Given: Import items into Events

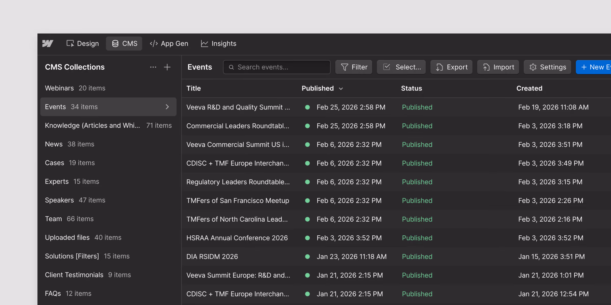Looking at the screenshot, I should point(498,67).
